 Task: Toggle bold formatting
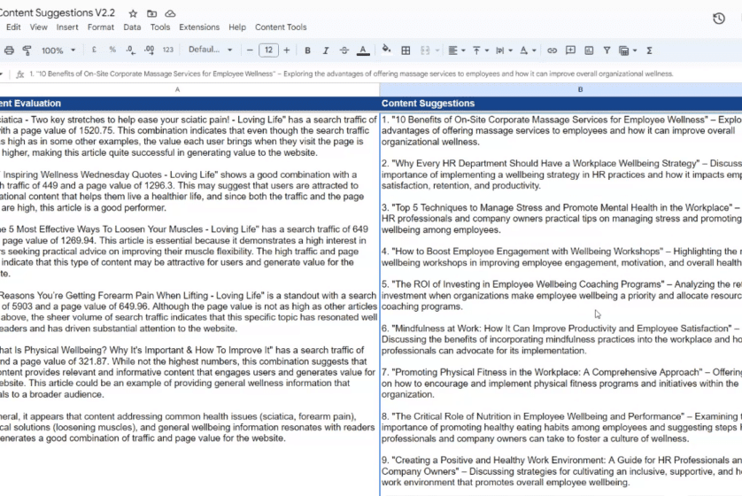coord(307,50)
